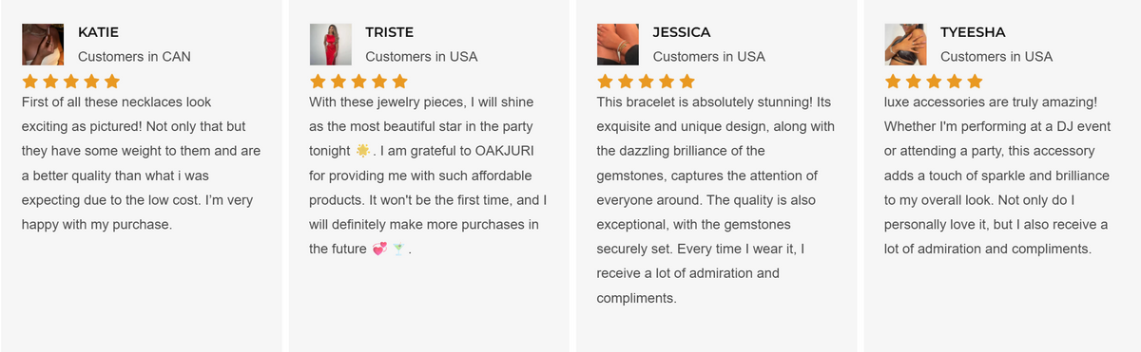This screenshot has height=352, width=1141.
Task: Click the cocktail emoji in Triste's review
Action: coord(399,249)
